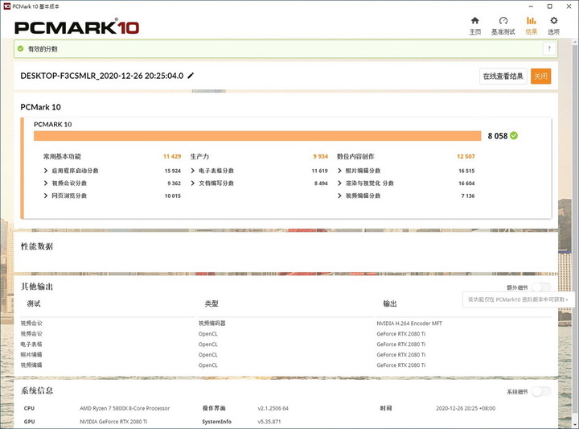This screenshot has height=429, width=579.
Task: Click the 电子表格 test row
Action: tap(31, 344)
